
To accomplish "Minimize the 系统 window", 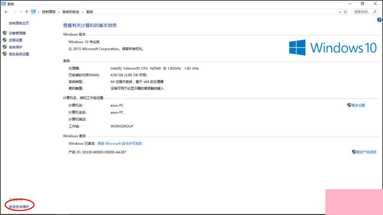I will [350, 4].
